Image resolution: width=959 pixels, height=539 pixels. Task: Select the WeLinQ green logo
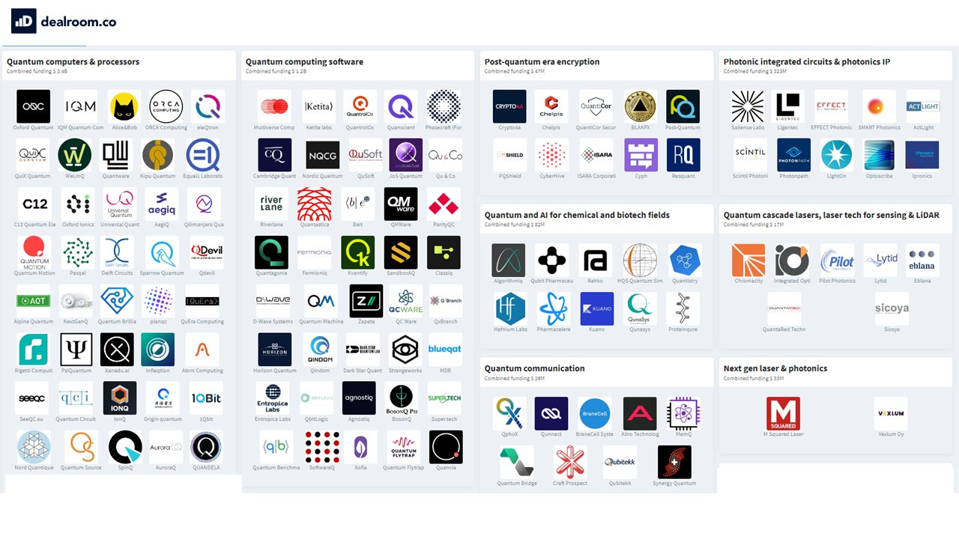coord(75,155)
